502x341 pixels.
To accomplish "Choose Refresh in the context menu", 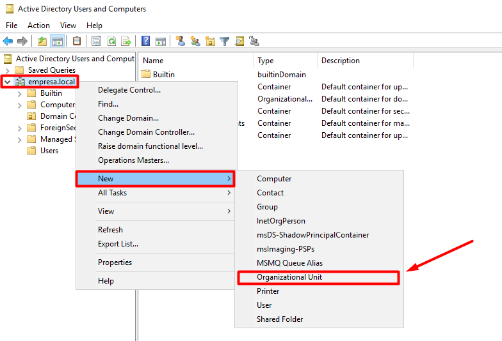I will point(156,230).
